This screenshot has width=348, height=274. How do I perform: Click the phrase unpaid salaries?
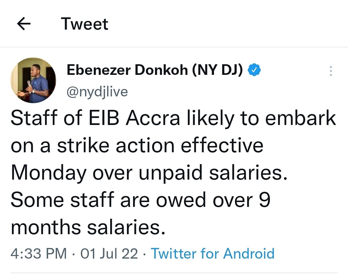[213, 173]
